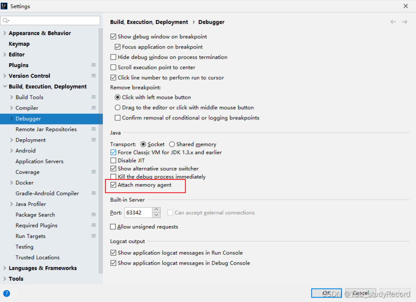Expand Java Profiler node

pos(12,204)
